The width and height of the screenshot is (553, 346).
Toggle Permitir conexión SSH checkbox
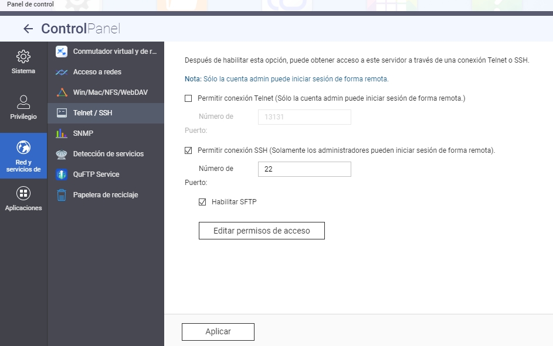[188, 150]
